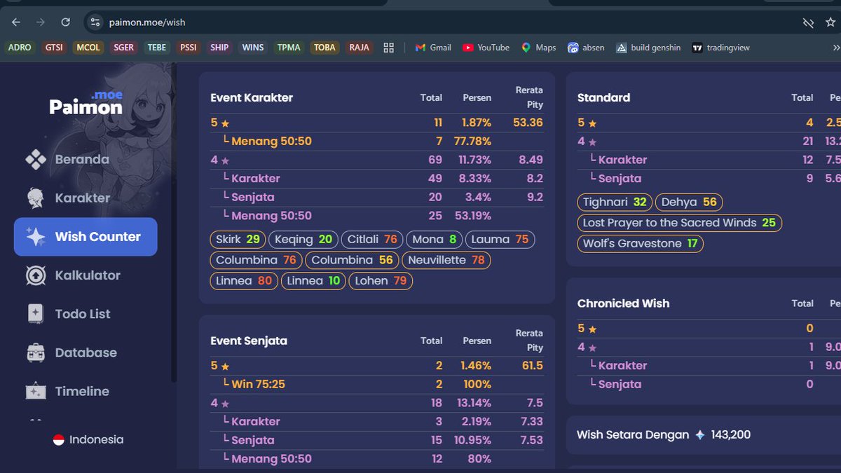Click the Columbina 76 pity chip

[x=257, y=260]
